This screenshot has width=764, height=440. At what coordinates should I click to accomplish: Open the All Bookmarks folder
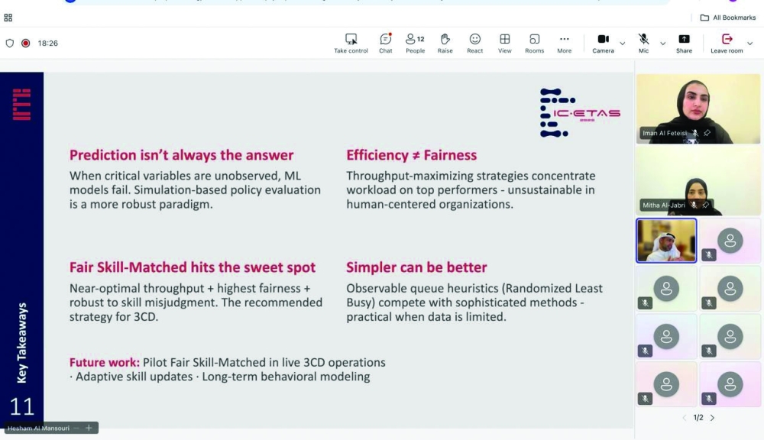pos(728,18)
